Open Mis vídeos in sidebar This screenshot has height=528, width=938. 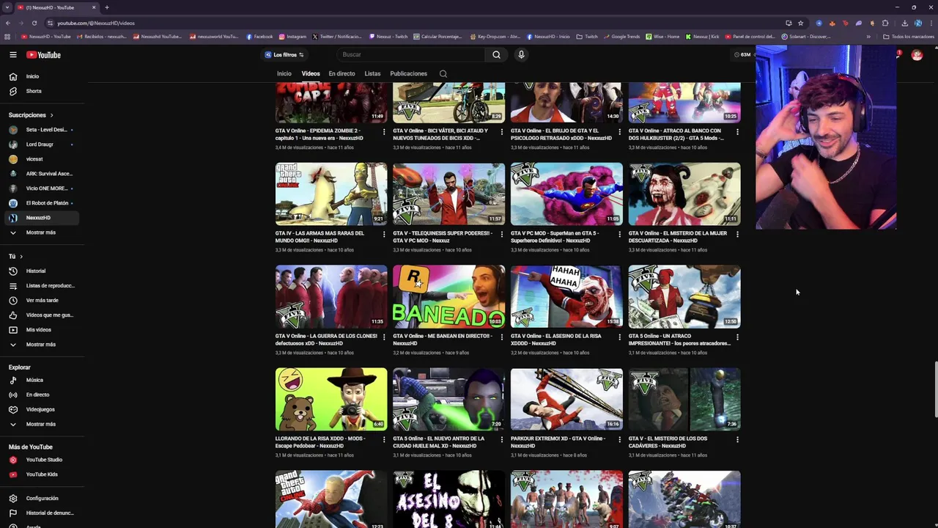coord(40,329)
